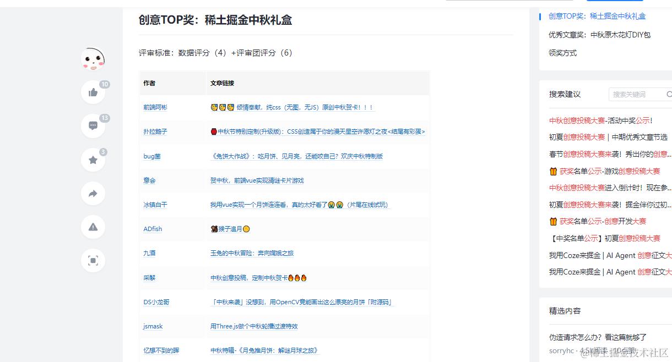The width and height of the screenshot is (672, 362).
Task: Click the author avatar in left sidebar
Action: [93, 59]
